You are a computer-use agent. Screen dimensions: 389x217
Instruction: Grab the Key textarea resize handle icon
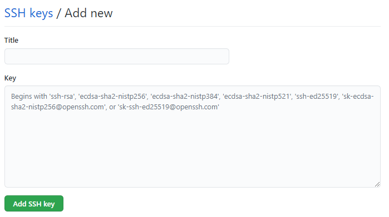coord(377,184)
